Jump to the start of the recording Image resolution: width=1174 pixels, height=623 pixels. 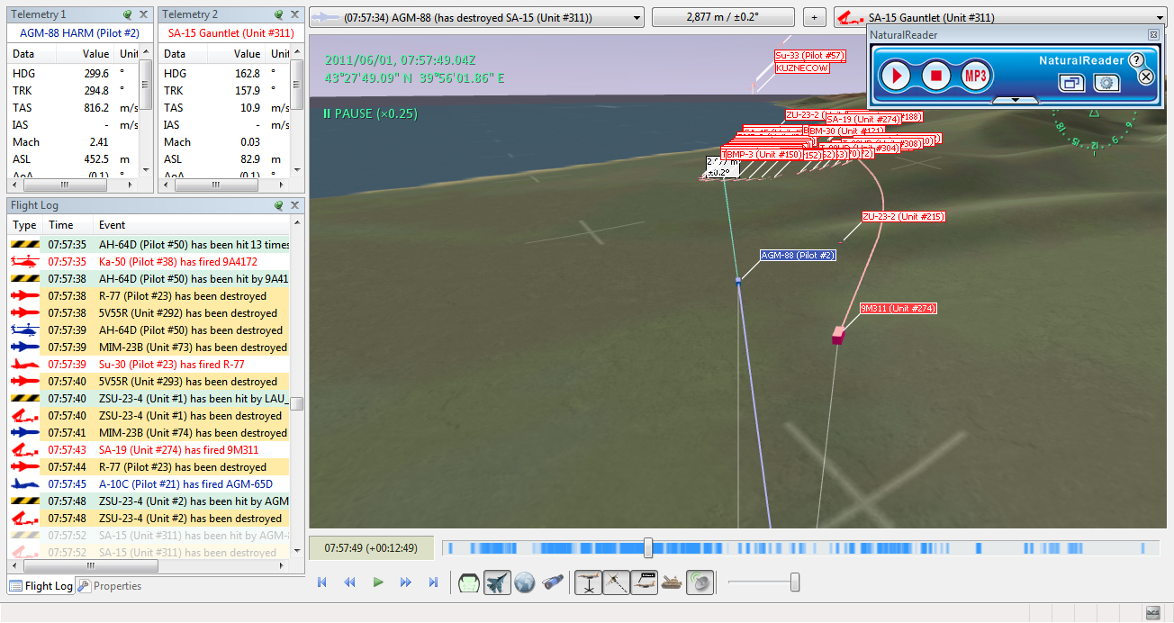coord(322,582)
